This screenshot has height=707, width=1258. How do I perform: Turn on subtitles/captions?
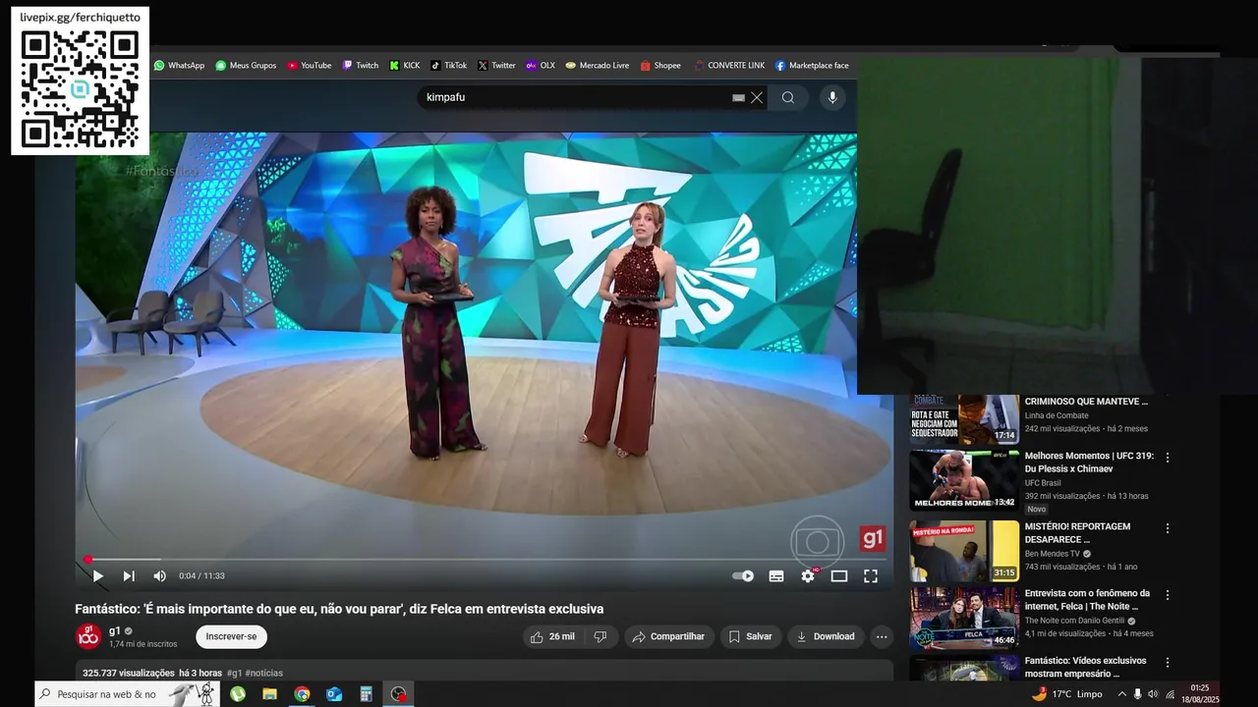(776, 576)
